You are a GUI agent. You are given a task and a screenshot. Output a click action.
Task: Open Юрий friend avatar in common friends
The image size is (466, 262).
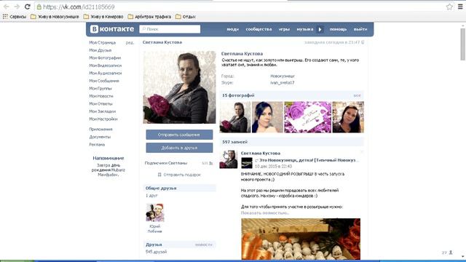coord(155,213)
